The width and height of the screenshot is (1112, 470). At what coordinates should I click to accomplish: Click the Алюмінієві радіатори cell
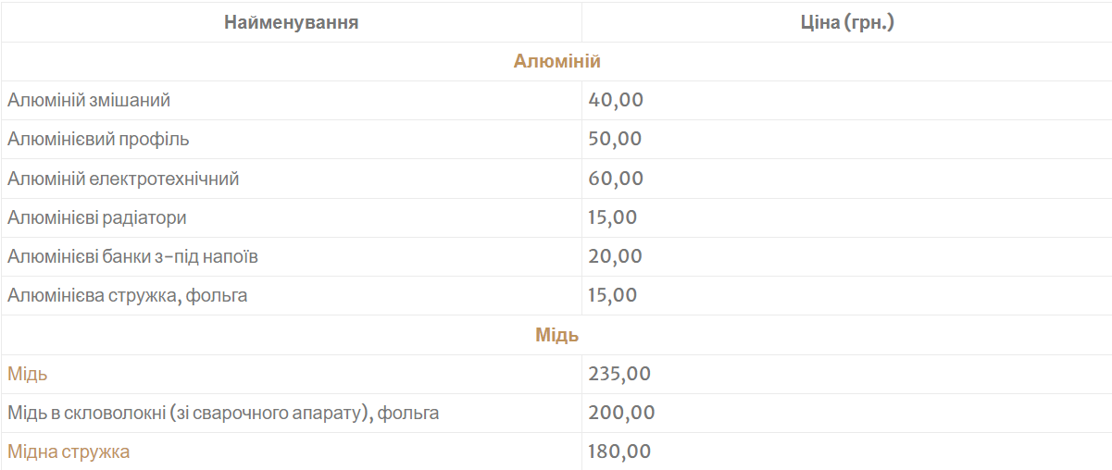(x=97, y=218)
